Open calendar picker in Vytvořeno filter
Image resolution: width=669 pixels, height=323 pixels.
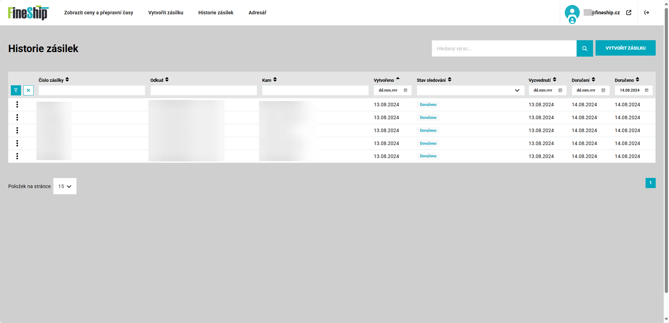coord(406,91)
